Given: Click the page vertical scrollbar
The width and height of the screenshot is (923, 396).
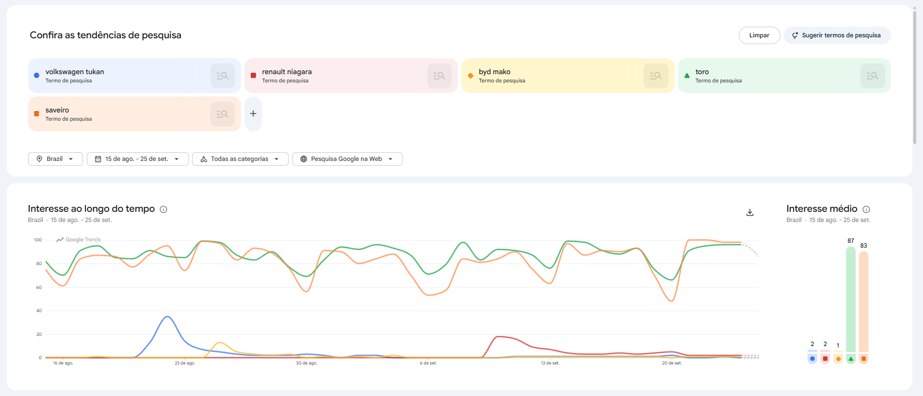Looking at the screenshot, I should click(915, 78).
